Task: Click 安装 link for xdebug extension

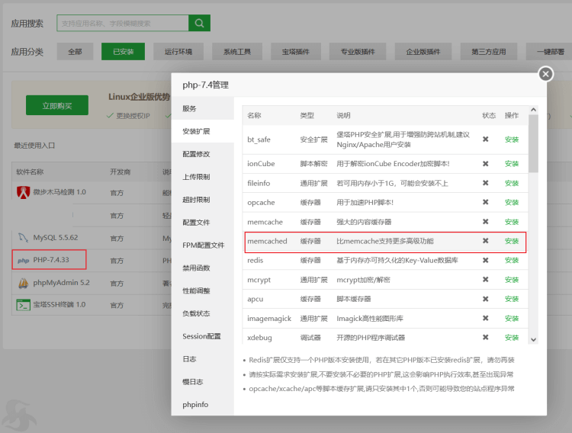Action: (x=512, y=338)
